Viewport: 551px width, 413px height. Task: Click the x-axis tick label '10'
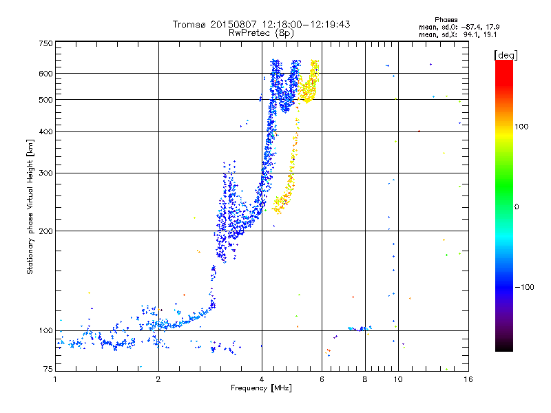pyautogui.click(x=398, y=379)
